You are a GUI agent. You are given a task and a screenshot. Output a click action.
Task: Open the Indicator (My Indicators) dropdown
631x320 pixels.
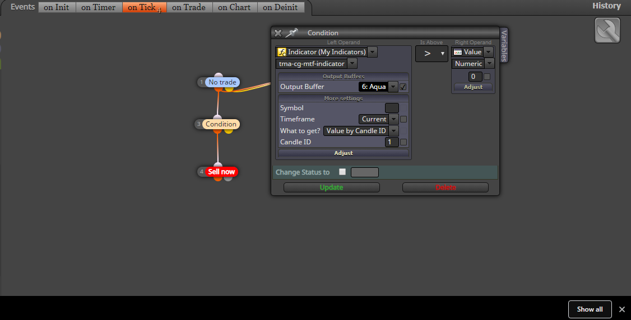tap(373, 52)
